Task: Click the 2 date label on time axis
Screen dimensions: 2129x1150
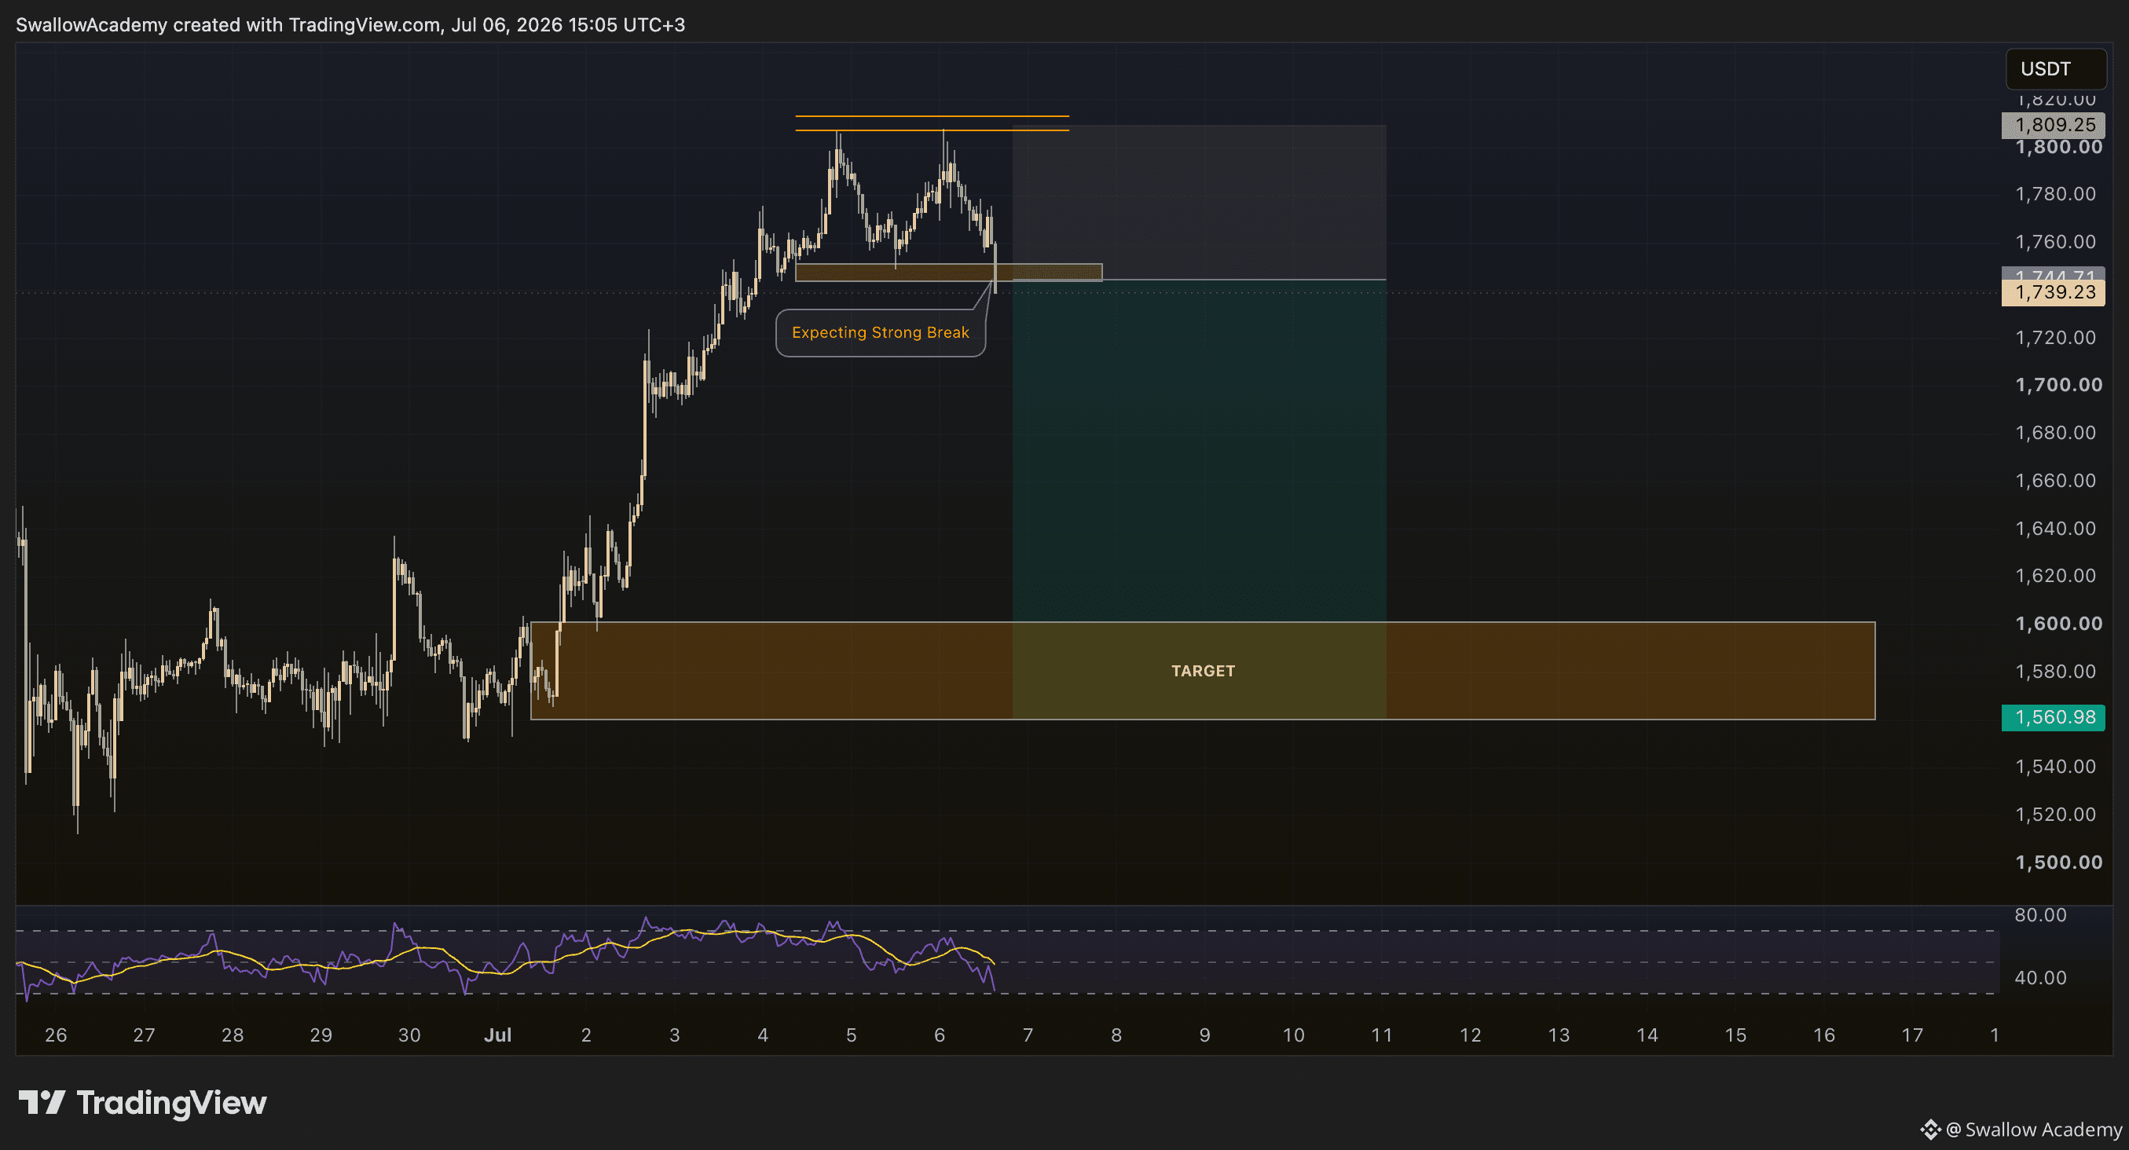Action: [586, 1035]
